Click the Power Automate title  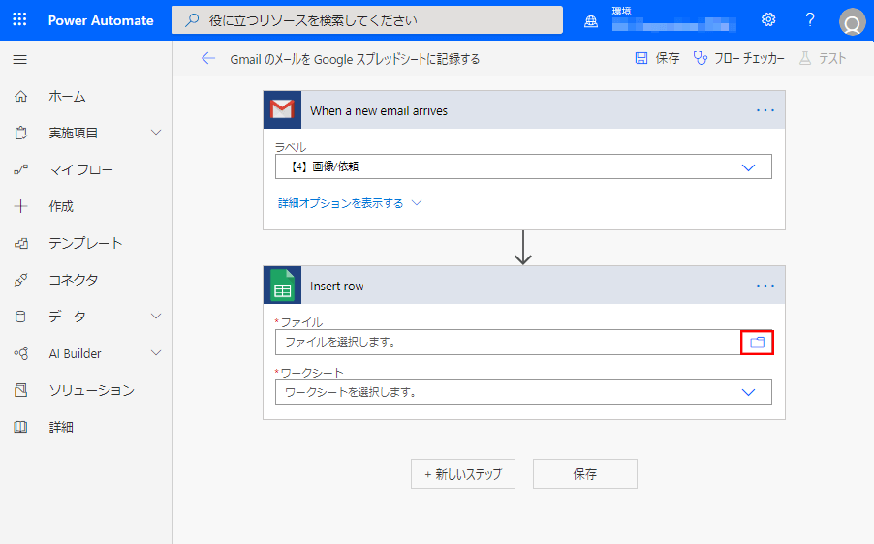[x=101, y=20]
